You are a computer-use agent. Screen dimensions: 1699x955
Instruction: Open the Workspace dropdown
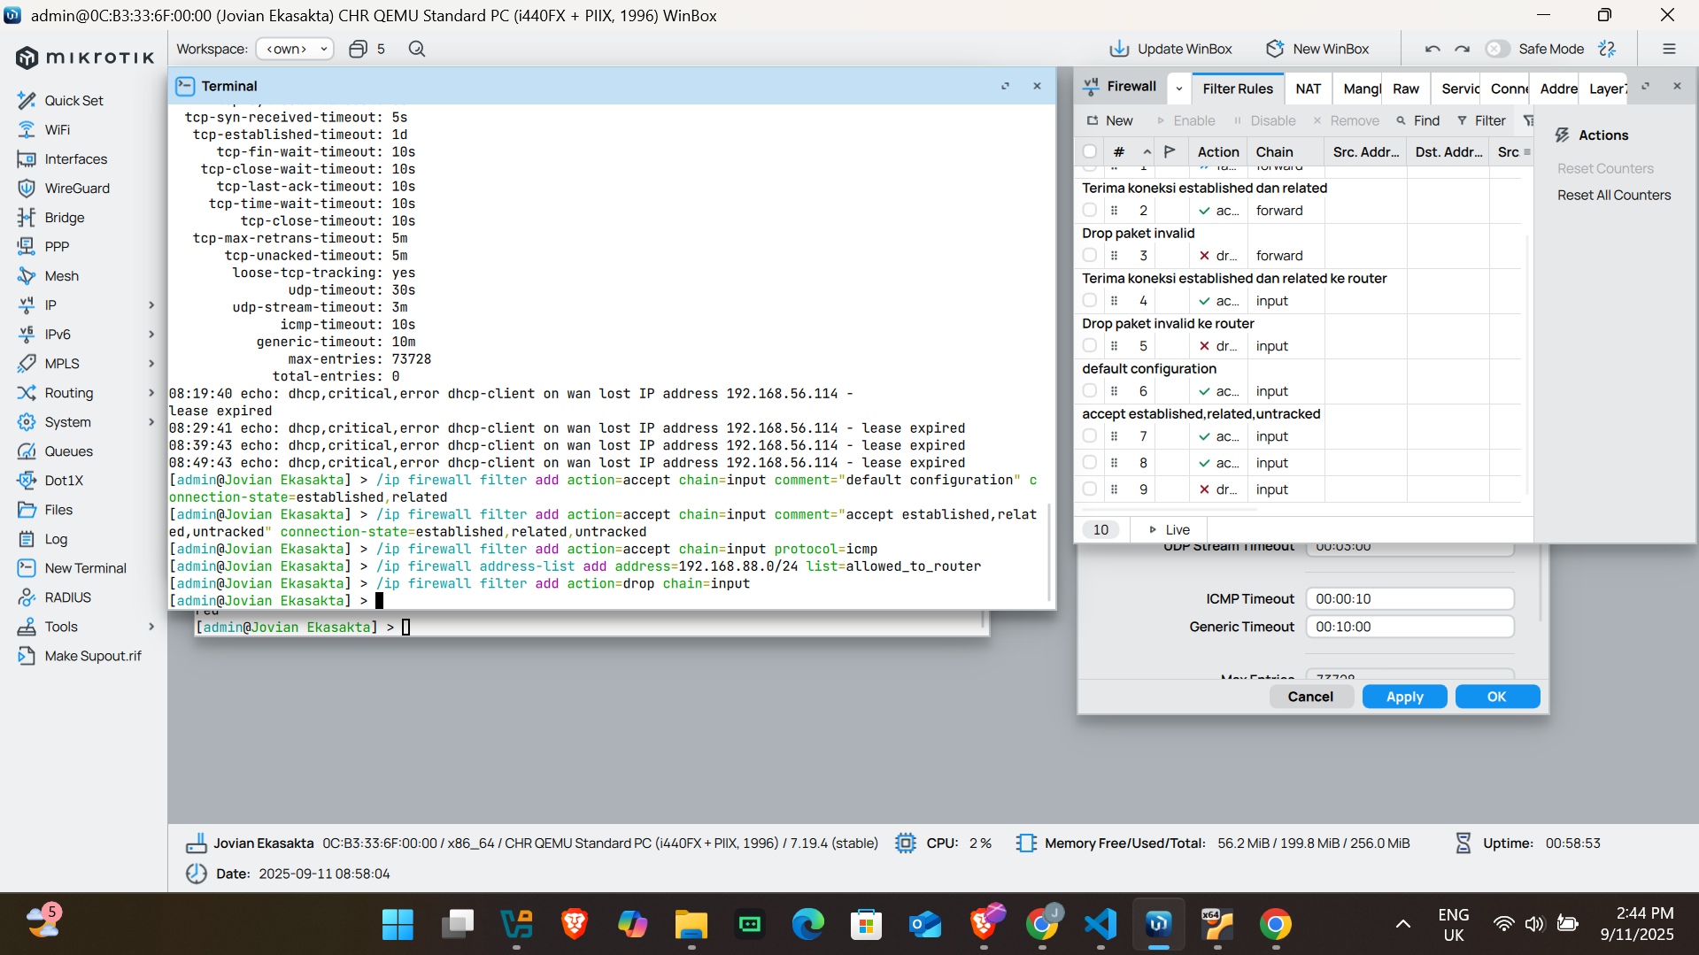click(x=295, y=49)
